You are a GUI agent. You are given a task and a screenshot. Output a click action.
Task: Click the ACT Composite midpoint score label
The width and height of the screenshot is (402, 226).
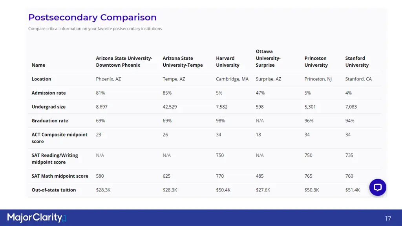(x=59, y=138)
